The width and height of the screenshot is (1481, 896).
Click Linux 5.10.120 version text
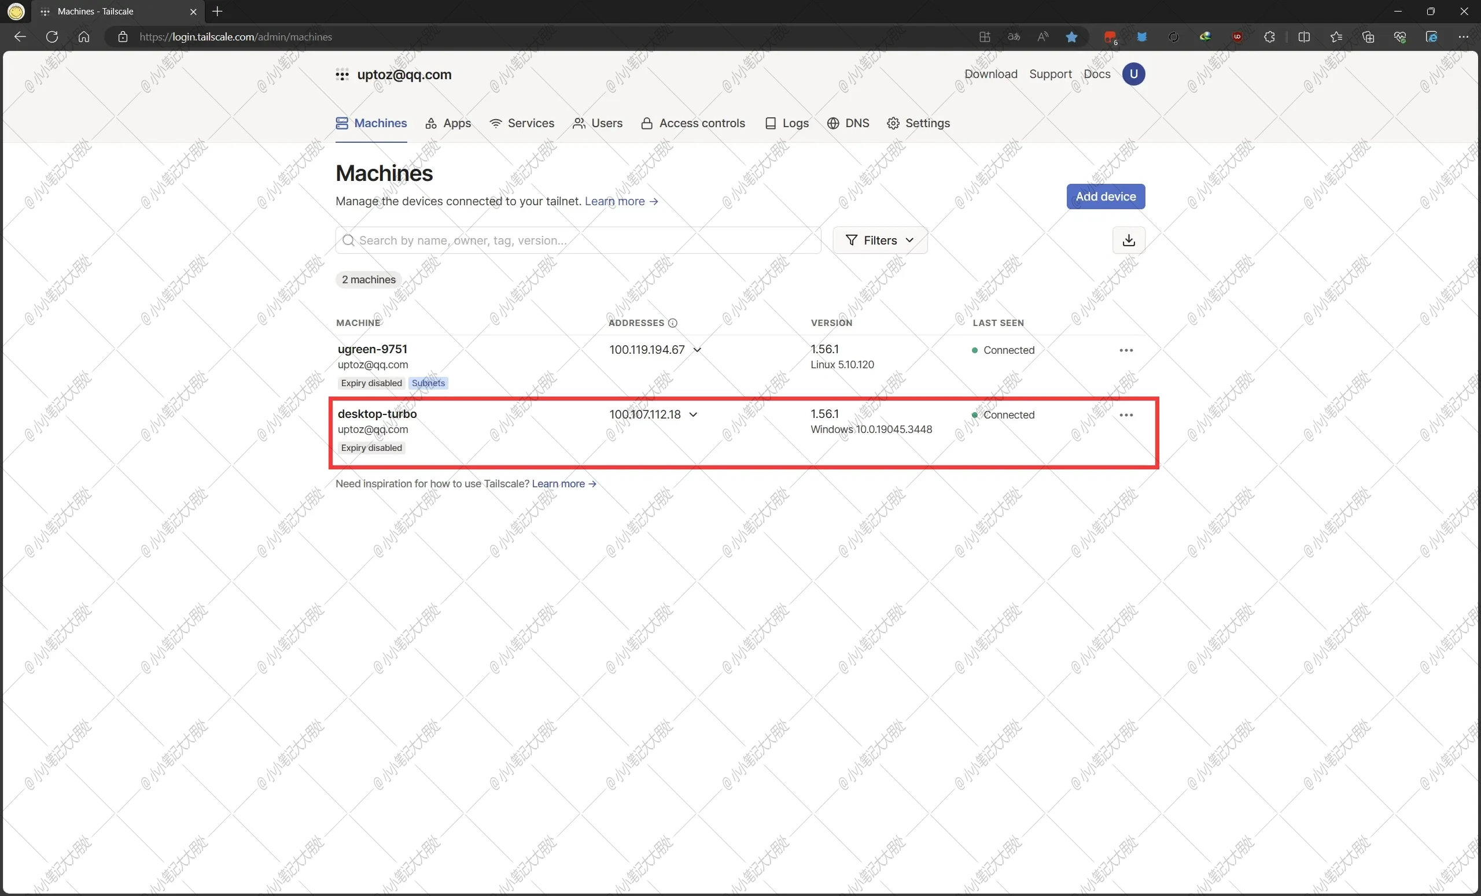click(842, 365)
